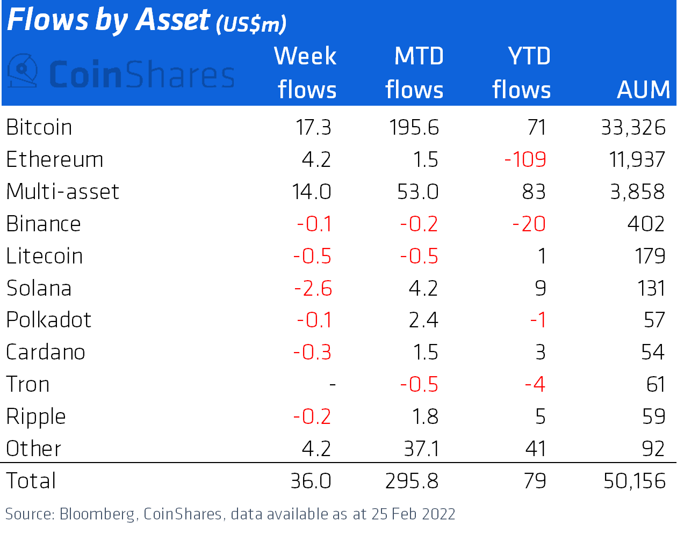Select the Week flows column header
Screen dimensions: 677x535
(x=306, y=73)
